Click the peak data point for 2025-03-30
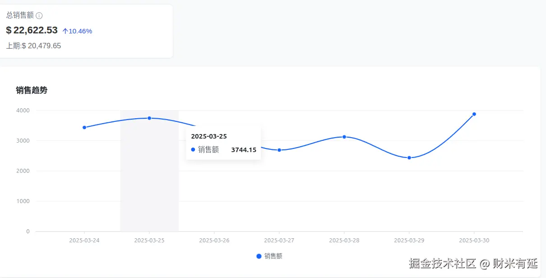Viewport: 546px width, 278px height. (474, 114)
